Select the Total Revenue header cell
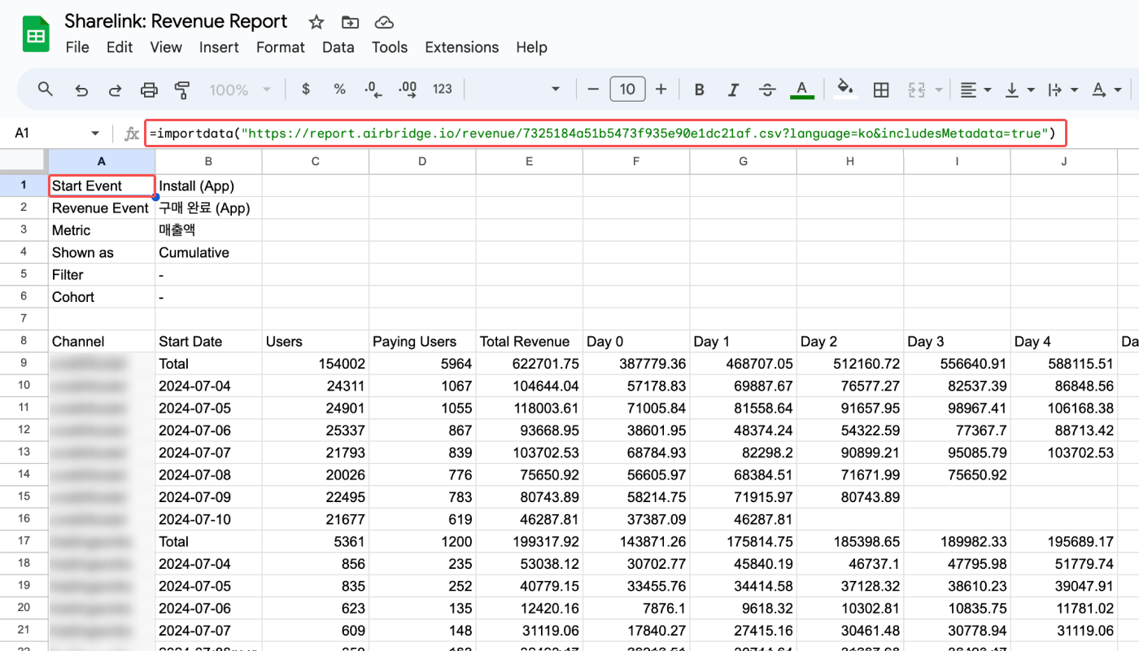1139x651 pixels. [530, 342]
